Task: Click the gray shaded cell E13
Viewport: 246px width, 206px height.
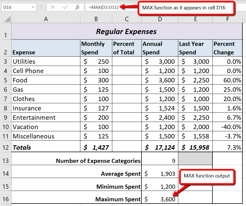Action: [x=195, y=158]
